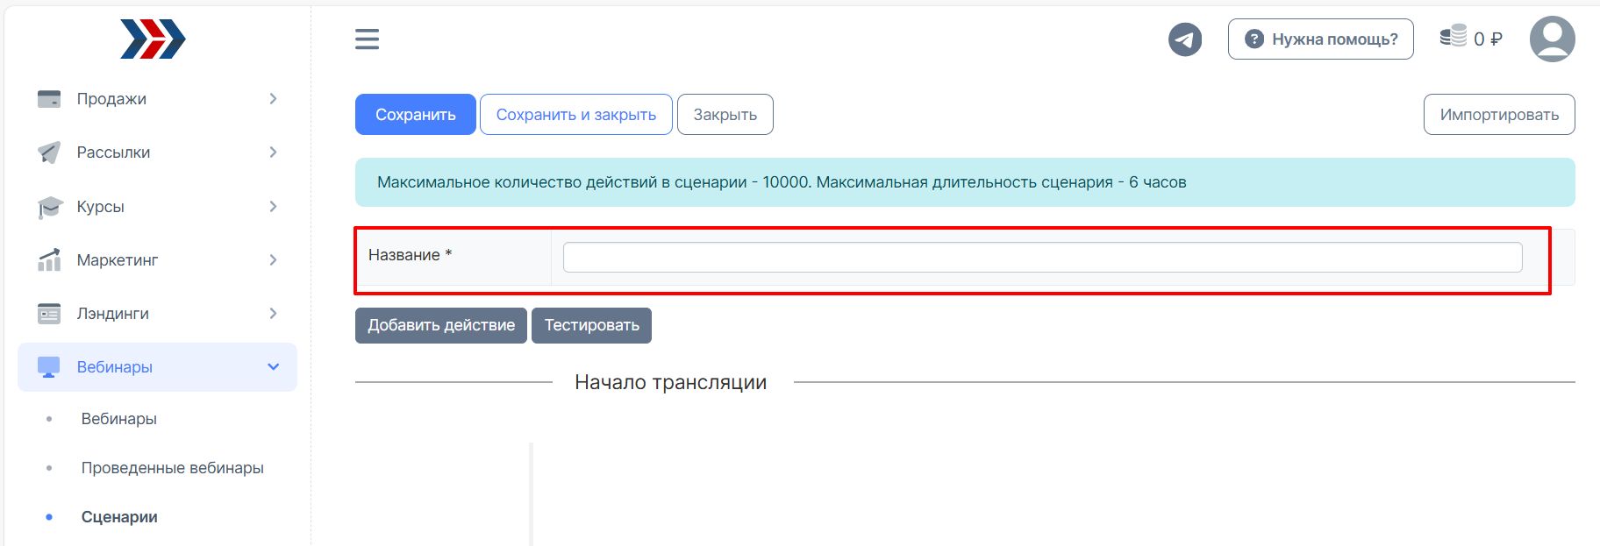Expand the Маркетинг section arrow
This screenshot has height=546, width=1600.
pyautogui.click(x=273, y=260)
